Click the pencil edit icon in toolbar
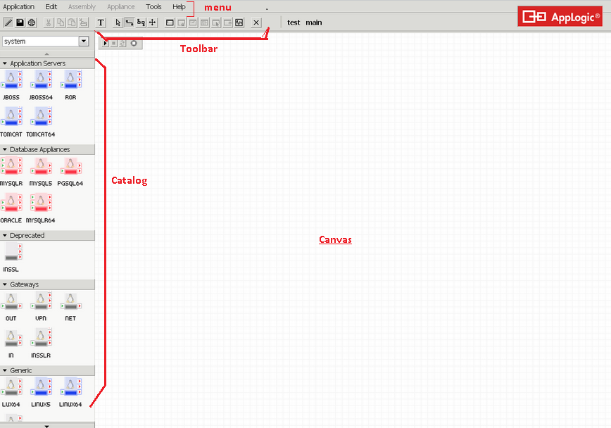Image resolution: width=611 pixels, height=428 pixels. point(8,23)
